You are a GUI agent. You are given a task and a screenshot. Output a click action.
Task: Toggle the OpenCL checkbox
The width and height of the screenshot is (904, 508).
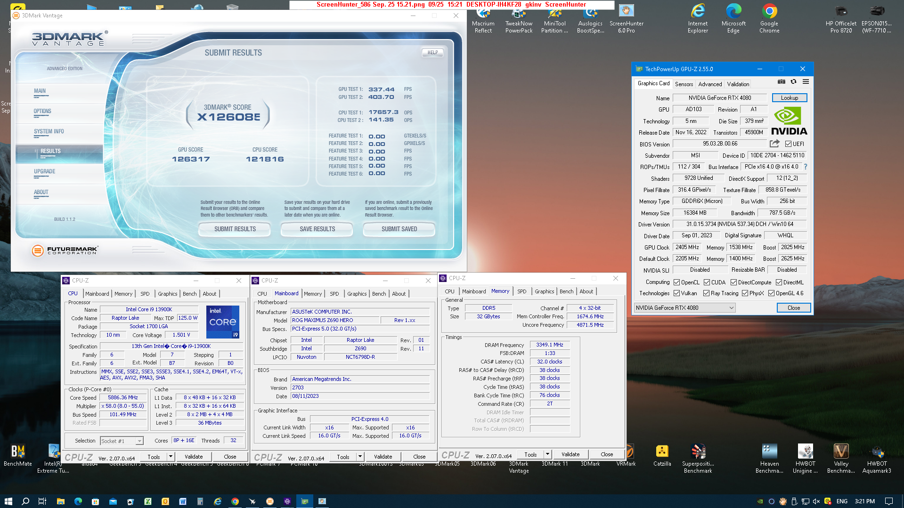tap(676, 282)
